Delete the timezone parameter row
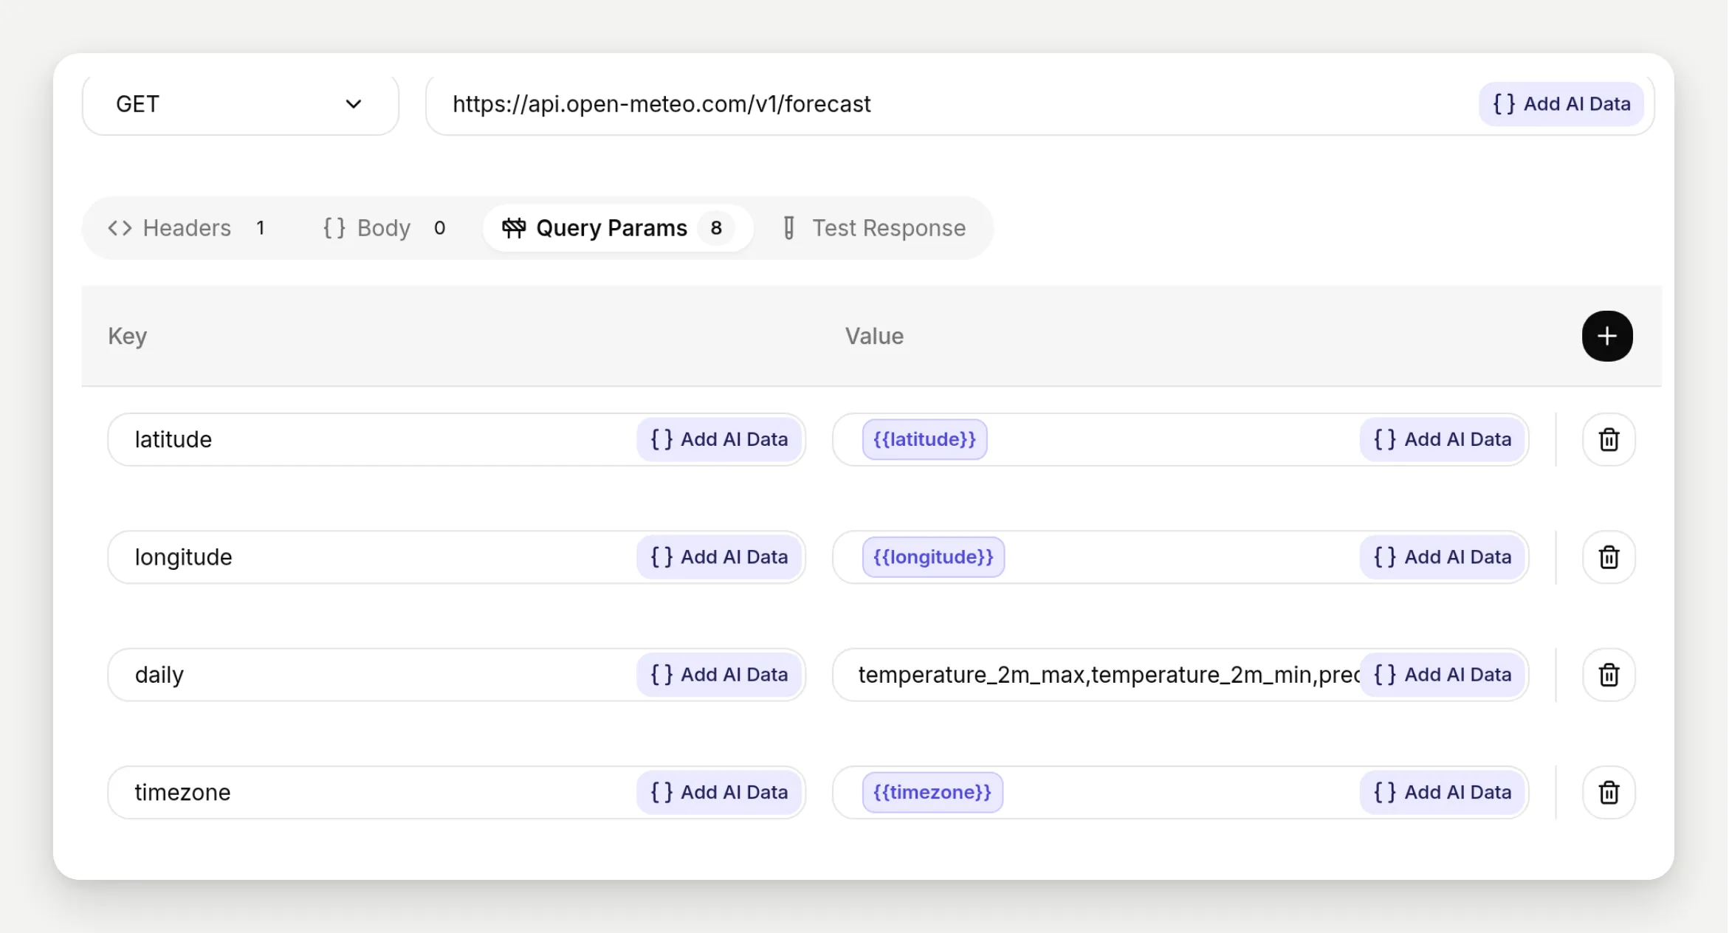The image size is (1729, 933). pos(1609,792)
